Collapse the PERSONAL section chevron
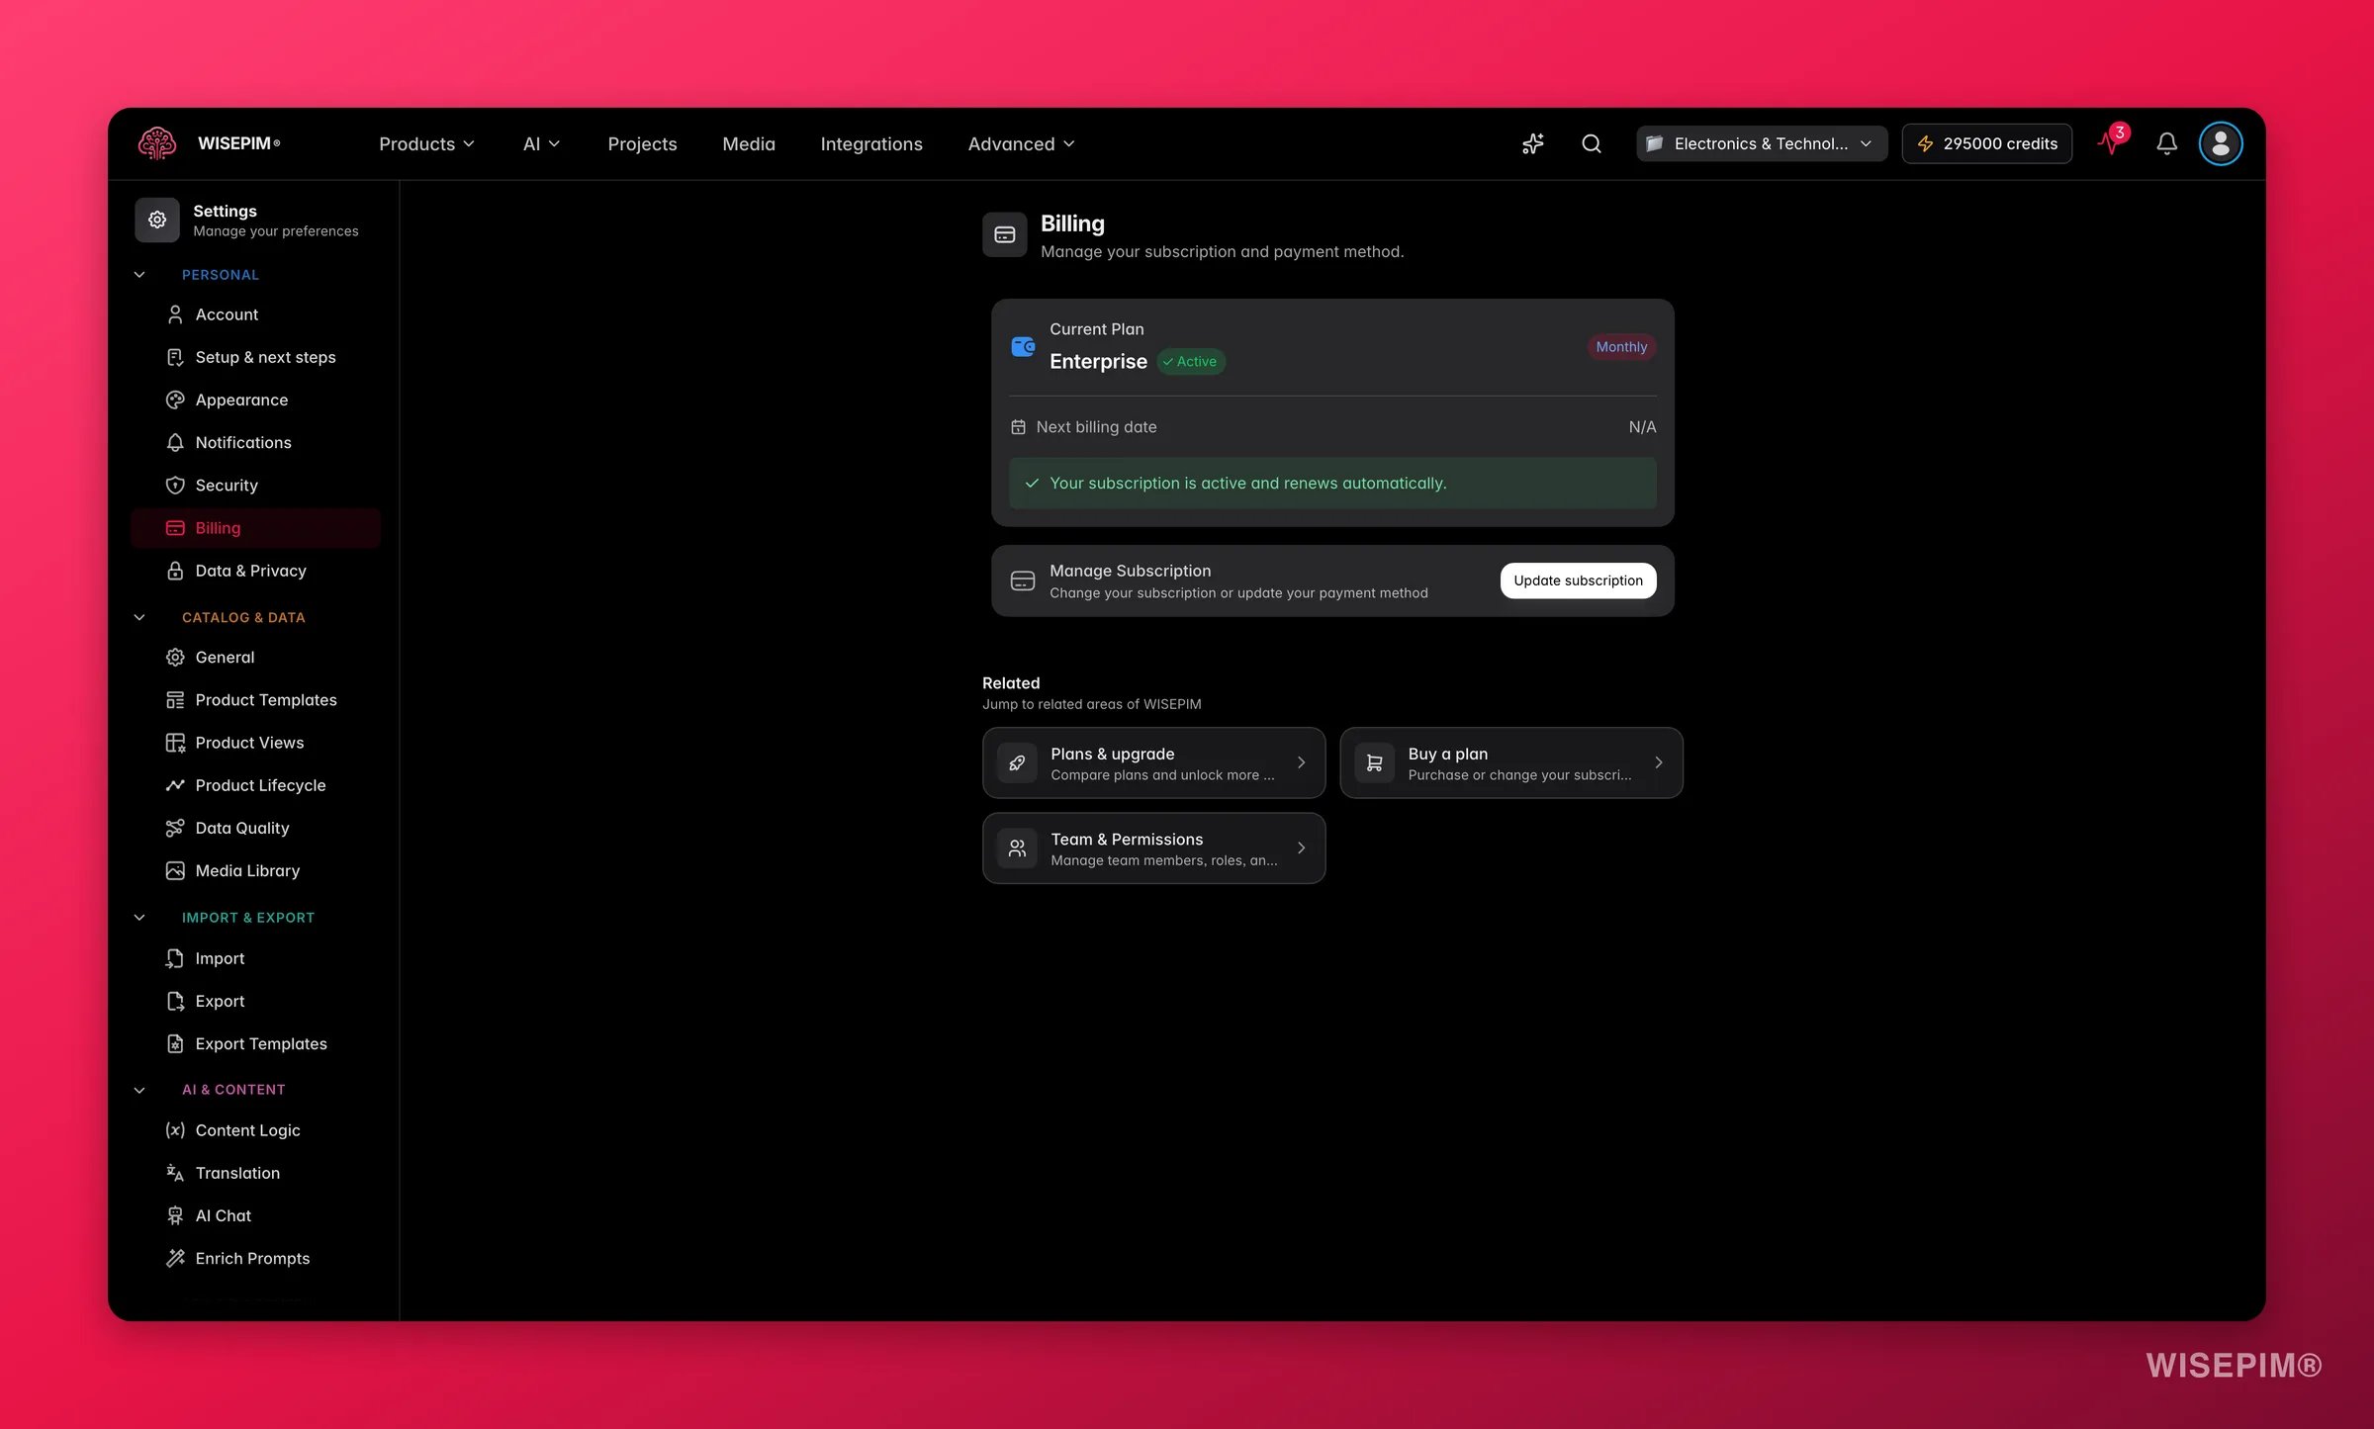 click(x=139, y=275)
